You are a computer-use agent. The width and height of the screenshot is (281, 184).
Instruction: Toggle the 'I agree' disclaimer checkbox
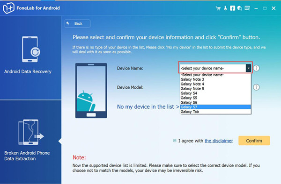[175, 141]
